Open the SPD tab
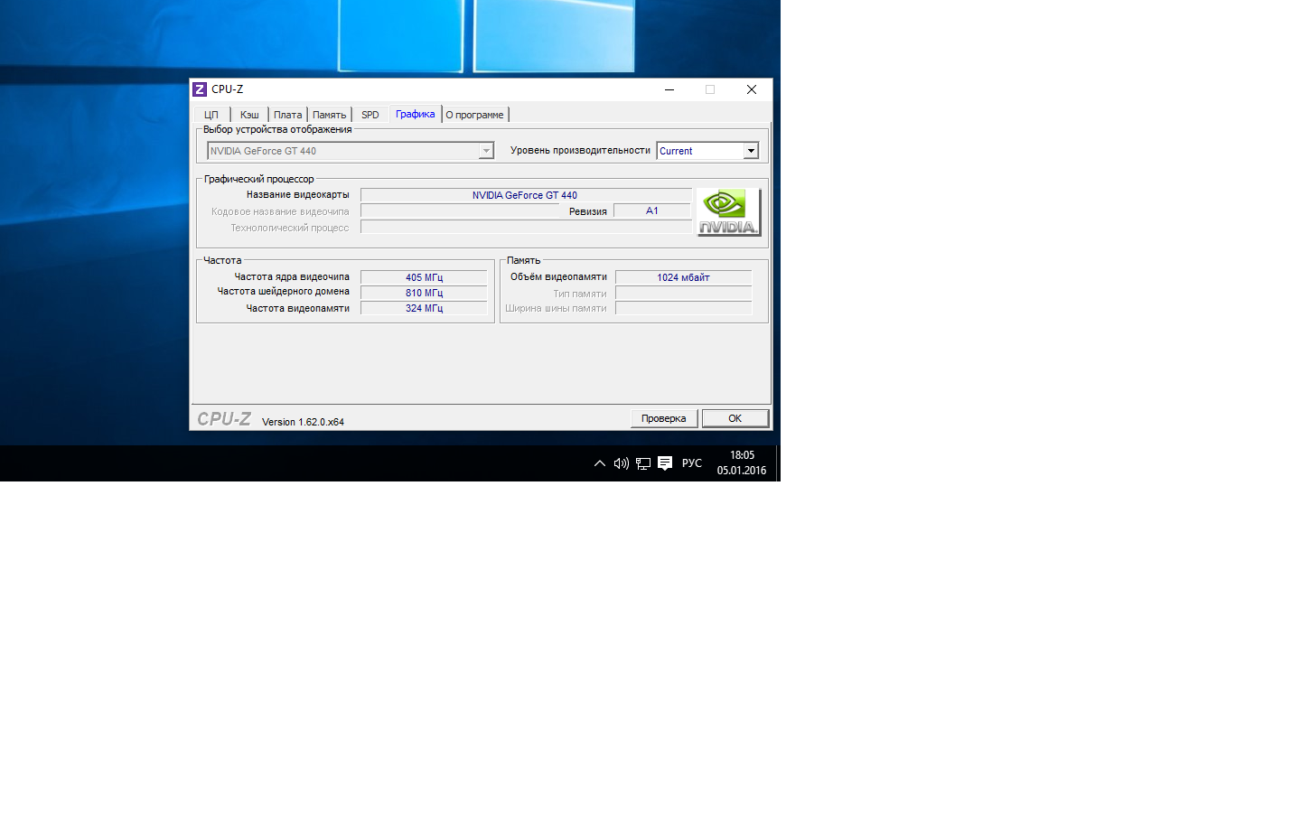The width and height of the screenshot is (1301, 813). pos(370,115)
